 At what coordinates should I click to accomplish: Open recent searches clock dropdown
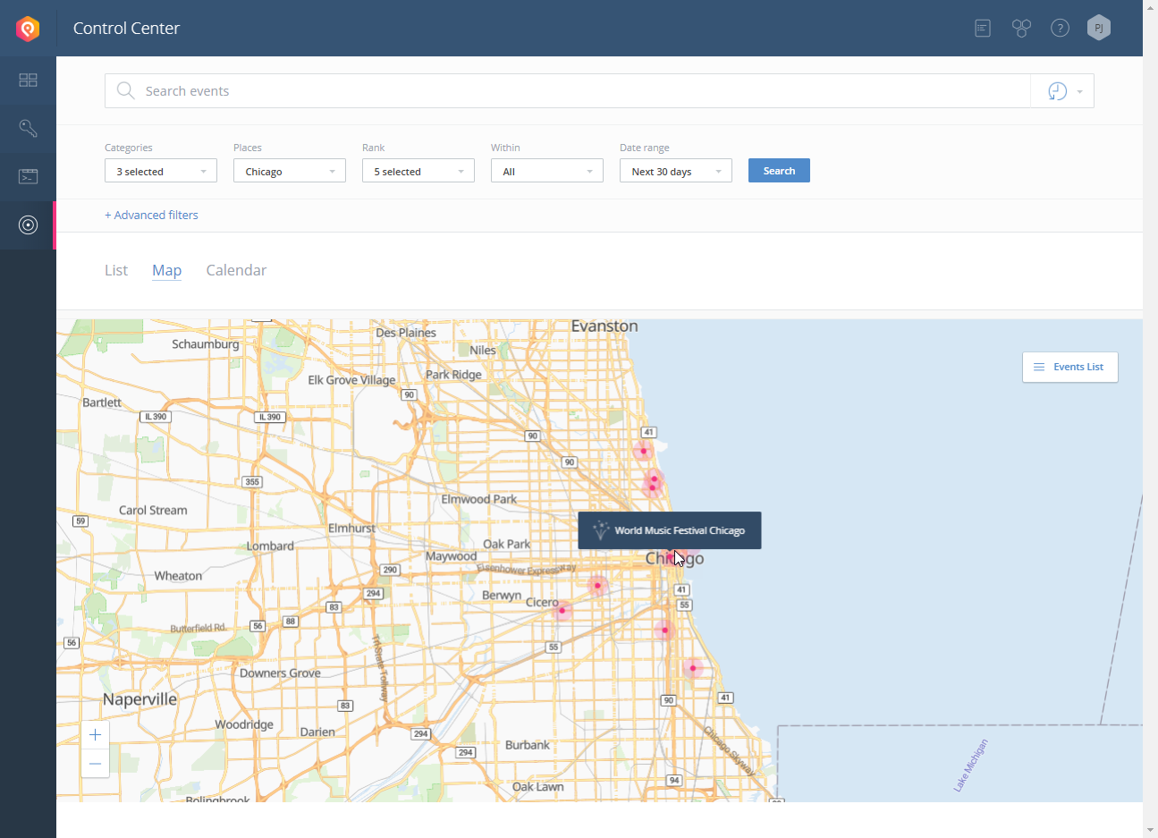point(1062,91)
